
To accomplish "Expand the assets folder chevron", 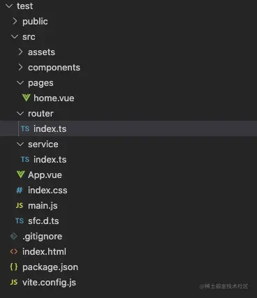I will (x=20, y=52).
